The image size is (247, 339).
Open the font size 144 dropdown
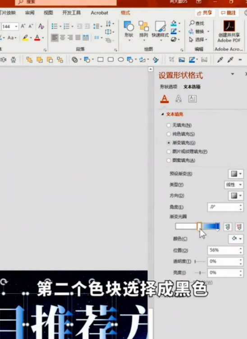coord(16,26)
